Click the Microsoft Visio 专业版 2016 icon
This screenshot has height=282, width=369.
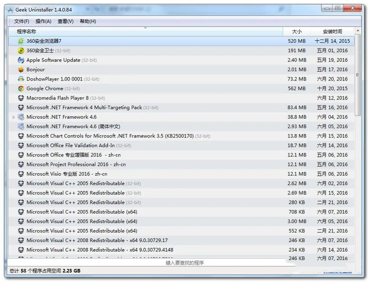(21, 174)
